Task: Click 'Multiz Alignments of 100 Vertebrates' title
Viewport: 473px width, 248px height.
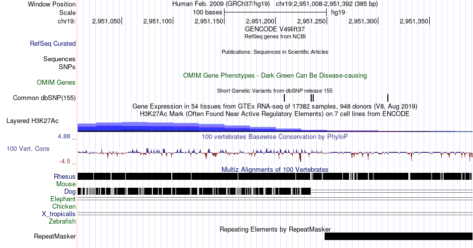Action: coord(275,169)
